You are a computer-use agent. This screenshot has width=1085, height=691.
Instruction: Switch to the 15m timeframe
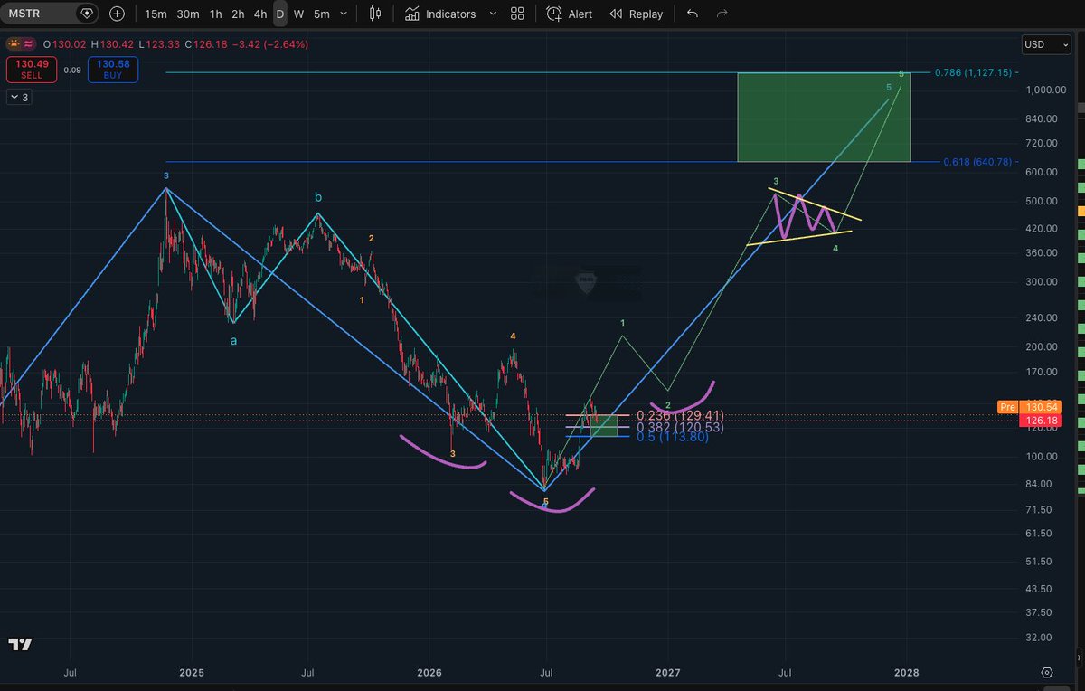point(156,14)
